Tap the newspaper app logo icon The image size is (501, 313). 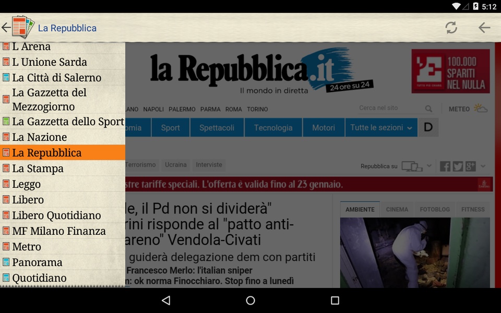pos(23,27)
